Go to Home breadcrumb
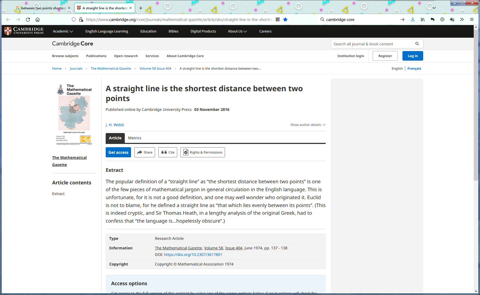480x295 pixels. pyautogui.click(x=57, y=69)
